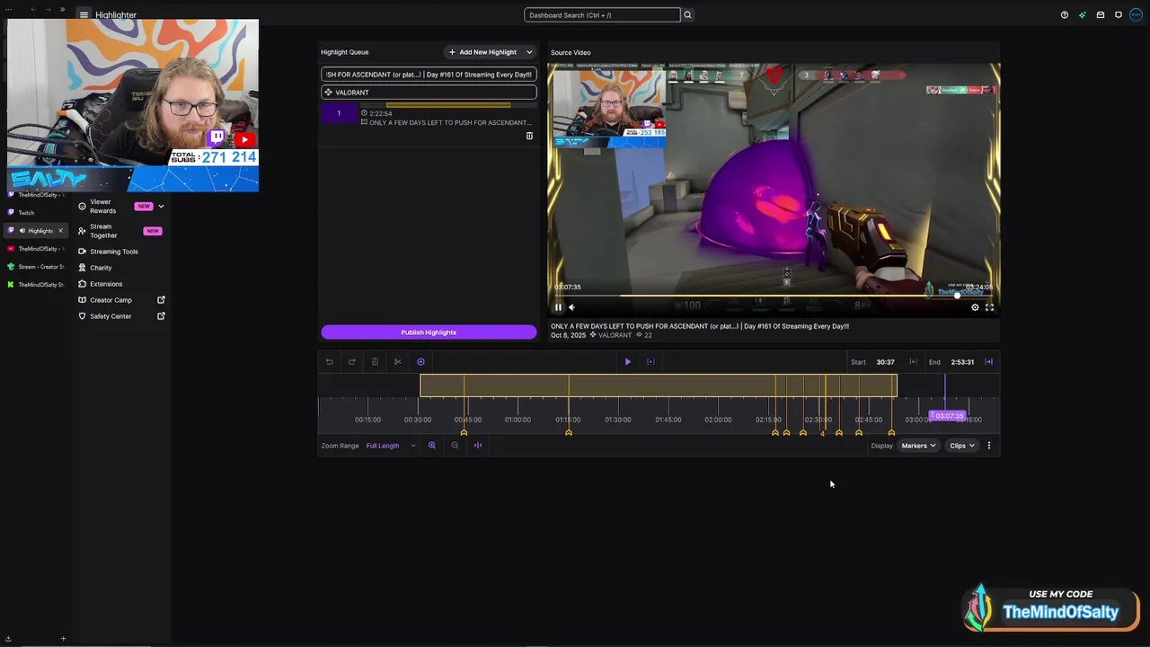Click the End time value 2:53:31
This screenshot has height=647, width=1150.
click(962, 362)
